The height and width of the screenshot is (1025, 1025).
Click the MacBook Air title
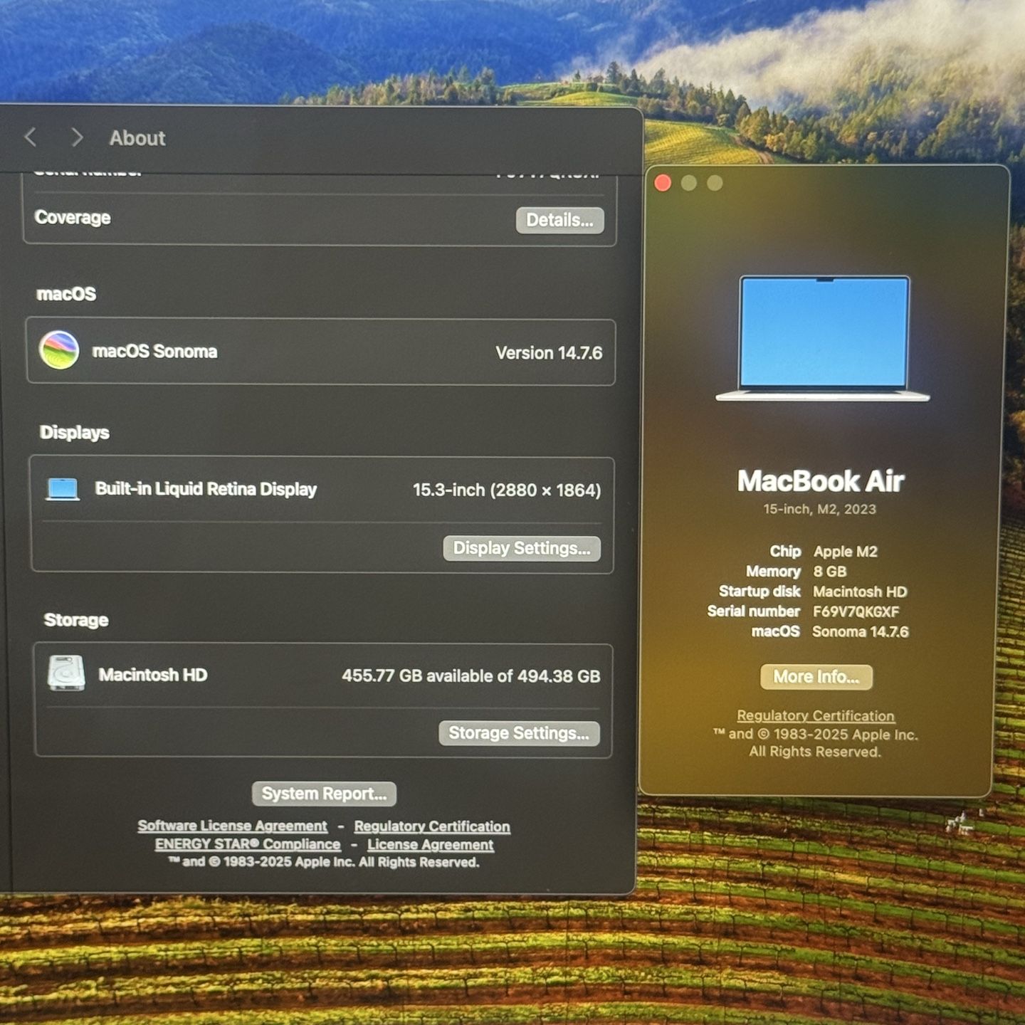pyautogui.click(x=821, y=481)
